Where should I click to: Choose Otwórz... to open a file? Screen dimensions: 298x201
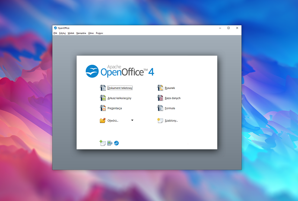(x=113, y=121)
